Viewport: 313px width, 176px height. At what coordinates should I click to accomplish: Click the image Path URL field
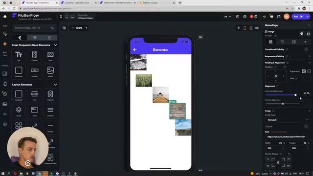click(x=287, y=137)
